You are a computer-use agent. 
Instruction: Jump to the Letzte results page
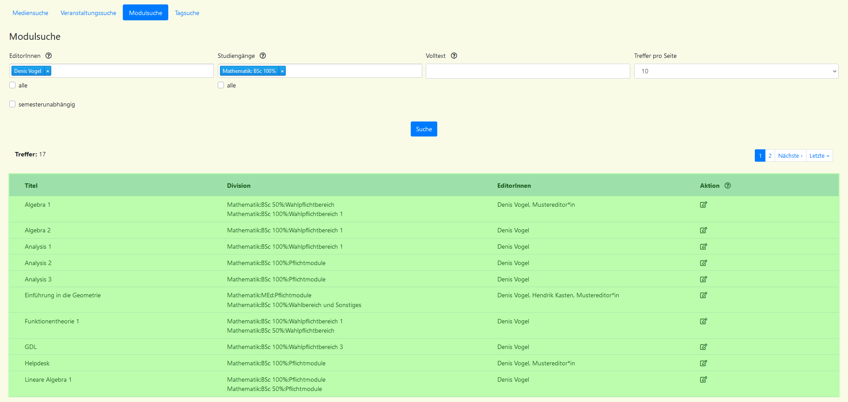(819, 155)
